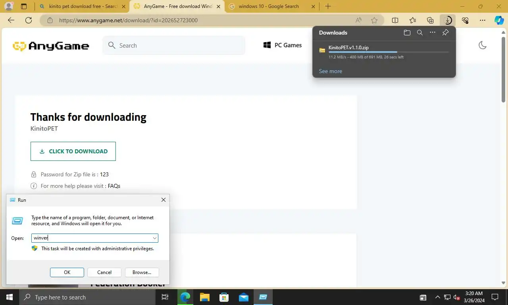Open Browser essentials icon
The image size is (508, 305).
tap(465, 20)
